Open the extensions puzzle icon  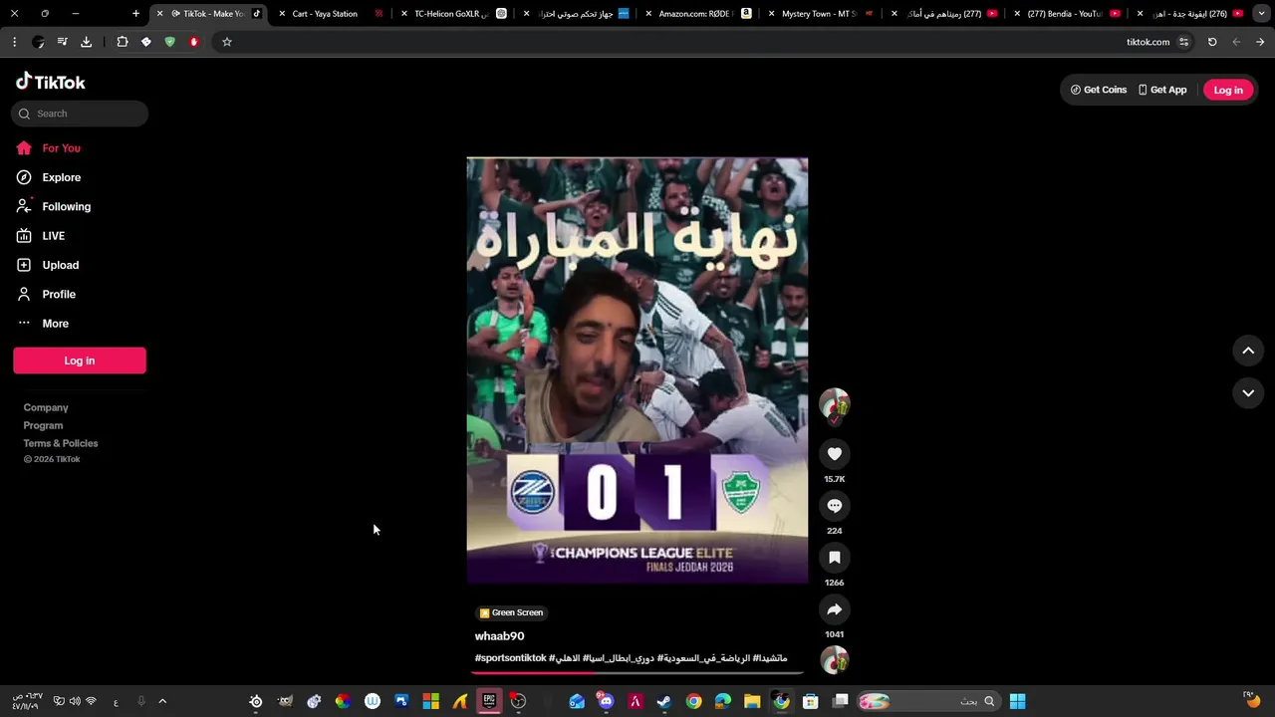[x=123, y=42]
